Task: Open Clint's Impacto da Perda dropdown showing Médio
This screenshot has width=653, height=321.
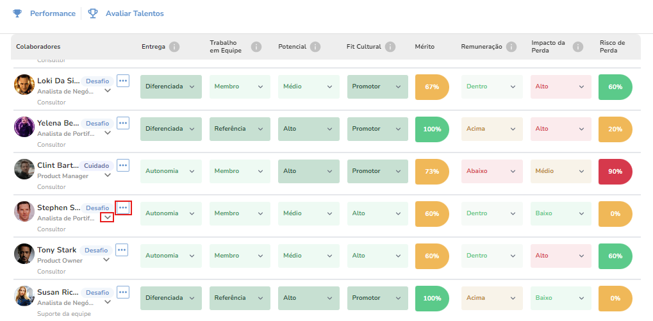Action: click(x=561, y=171)
